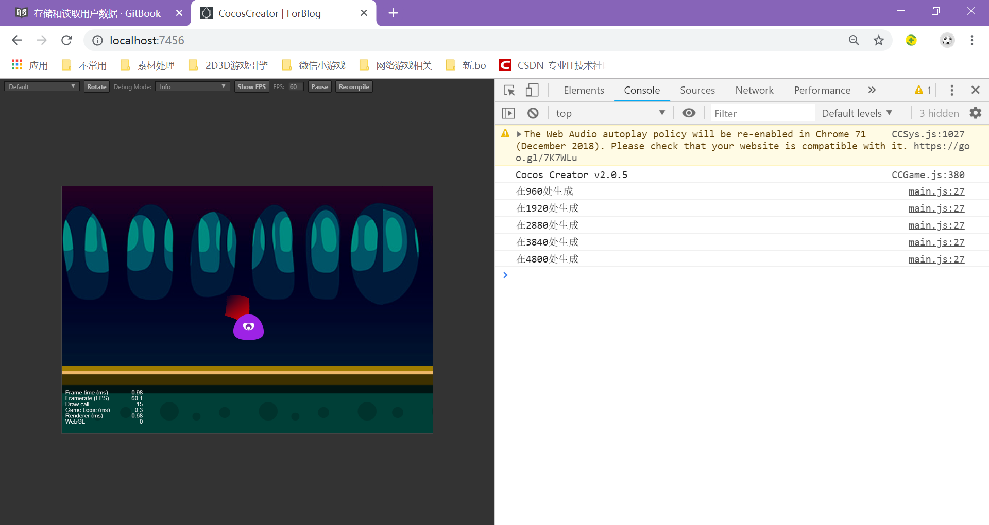Open the 网络游戏相关 bookmark folder
This screenshot has height=525, width=989.
pos(396,65)
